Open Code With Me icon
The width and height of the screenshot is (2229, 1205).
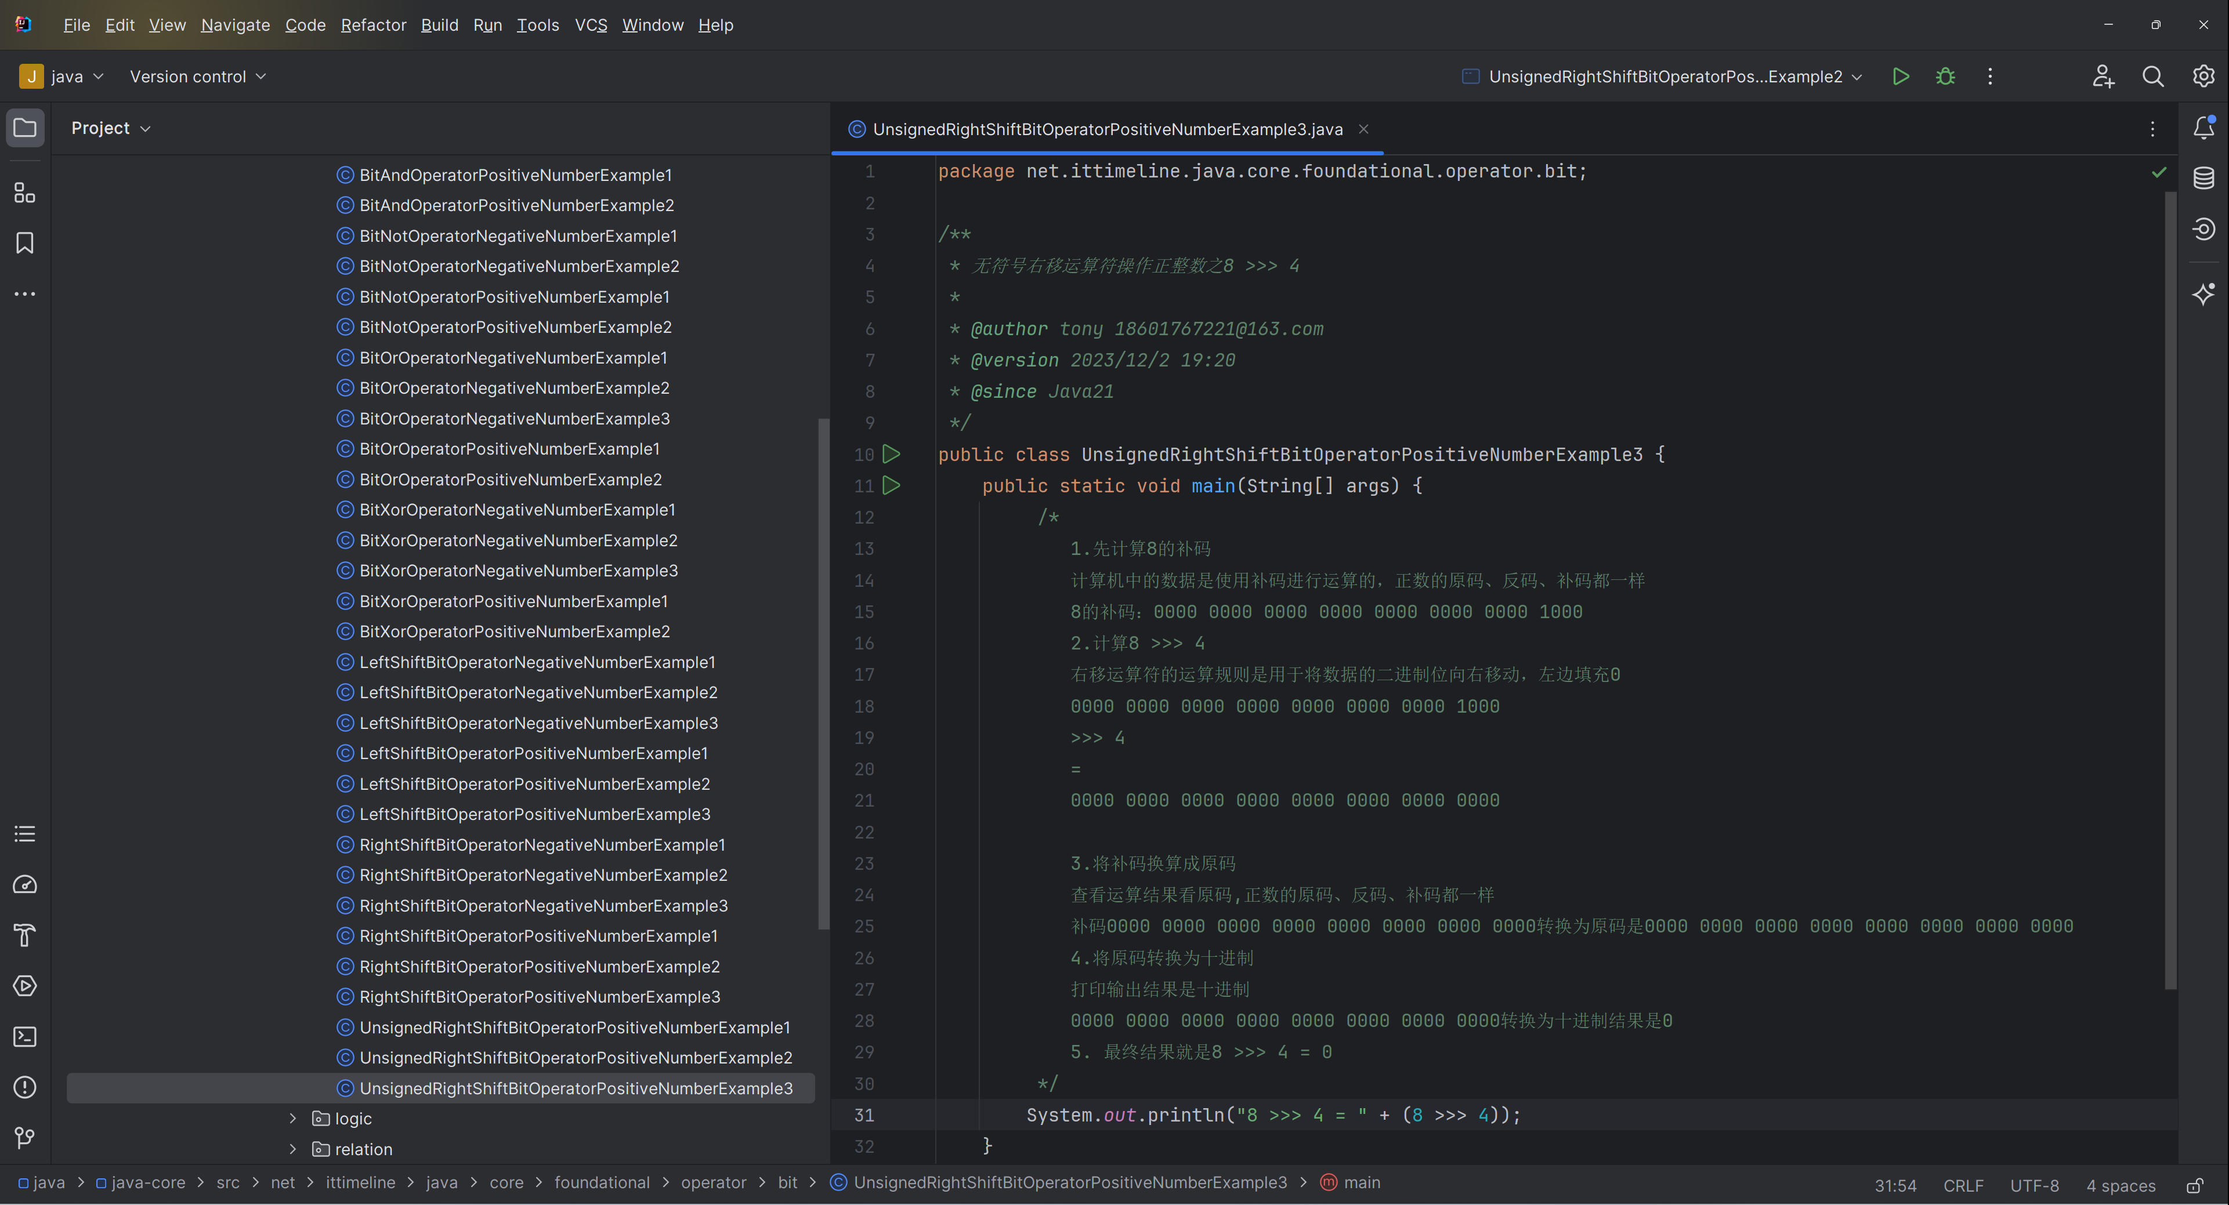point(2103,76)
